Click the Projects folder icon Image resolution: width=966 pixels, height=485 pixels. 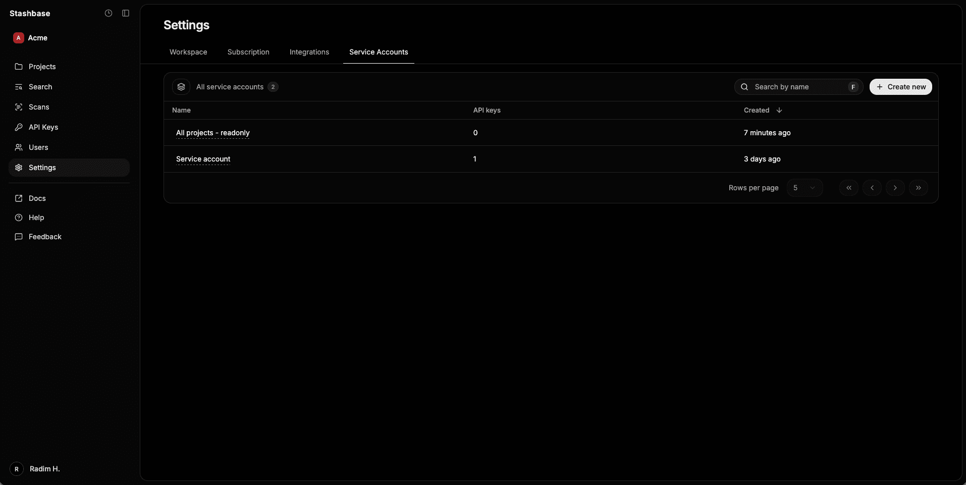[x=19, y=67]
